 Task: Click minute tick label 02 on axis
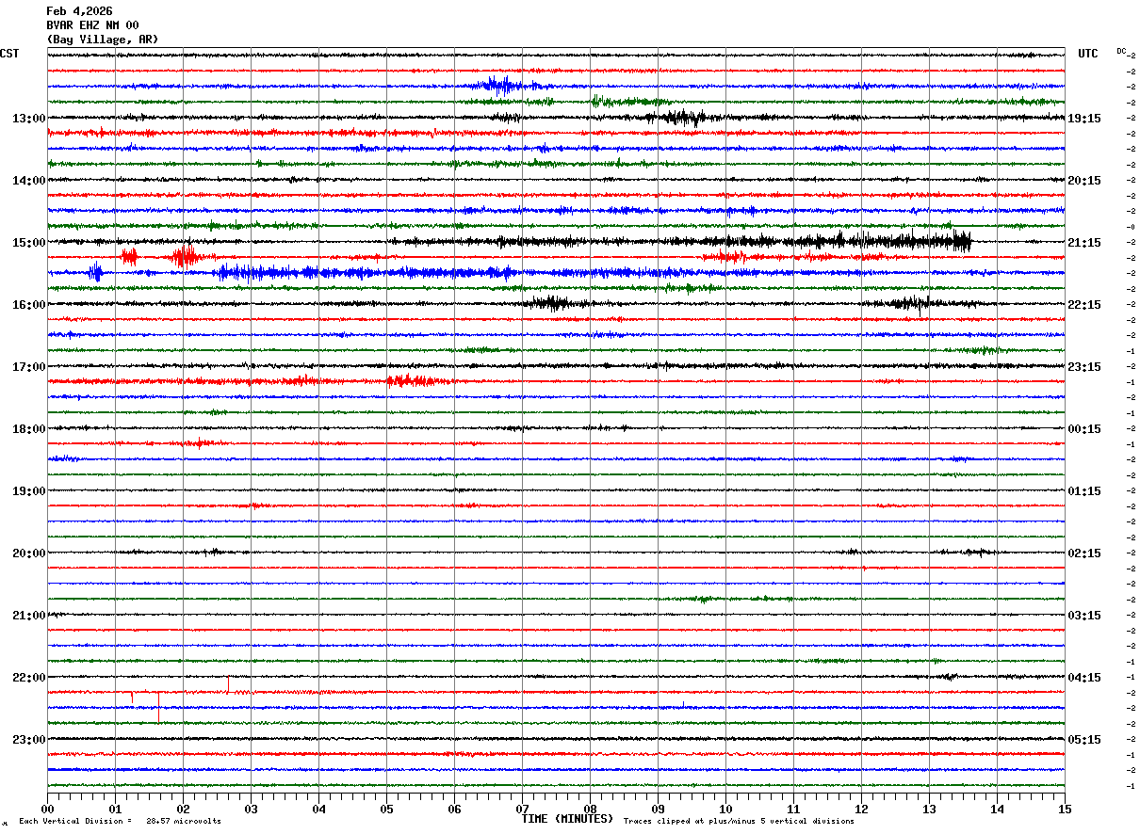pyautogui.click(x=183, y=809)
